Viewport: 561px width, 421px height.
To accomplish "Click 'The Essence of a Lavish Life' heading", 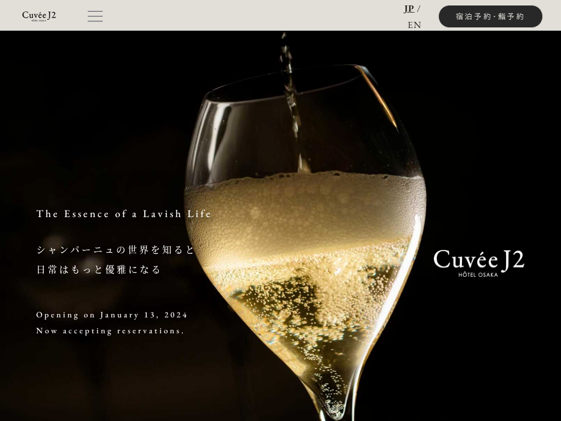I will pyautogui.click(x=124, y=214).
